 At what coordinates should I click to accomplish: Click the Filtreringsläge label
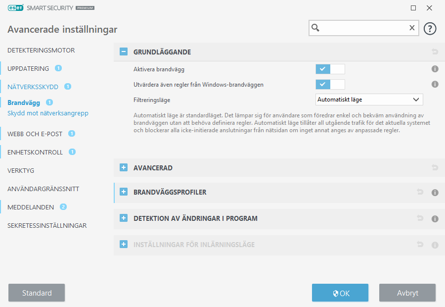(x=152, y=100)
